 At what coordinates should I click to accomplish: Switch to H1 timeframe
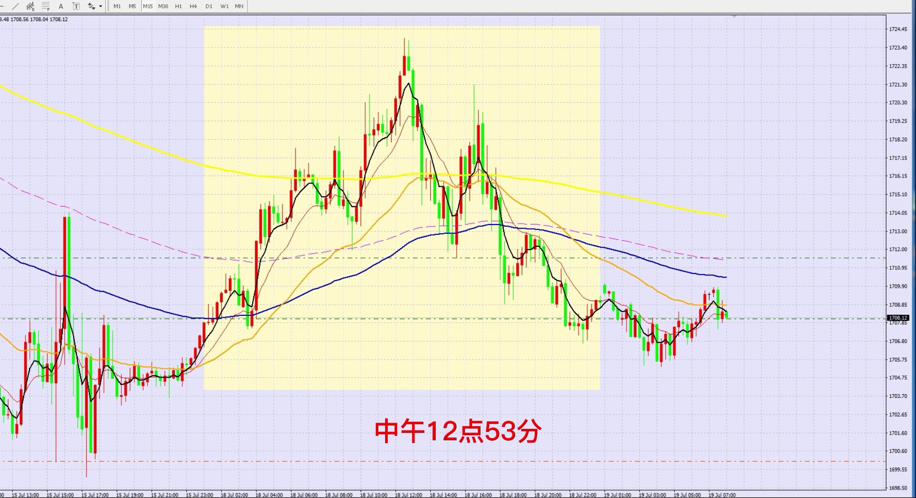point(179,6)
